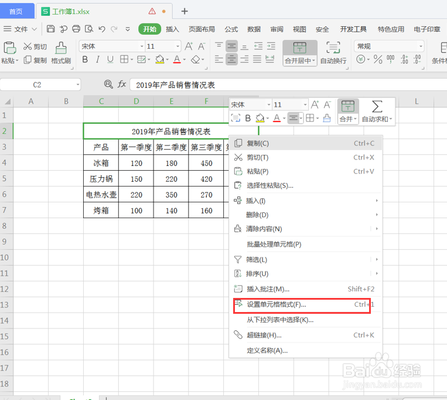Click the Auto Wrap (自动换行) button
The width and height of the screenshot is (447, 400).
(333, 53)
